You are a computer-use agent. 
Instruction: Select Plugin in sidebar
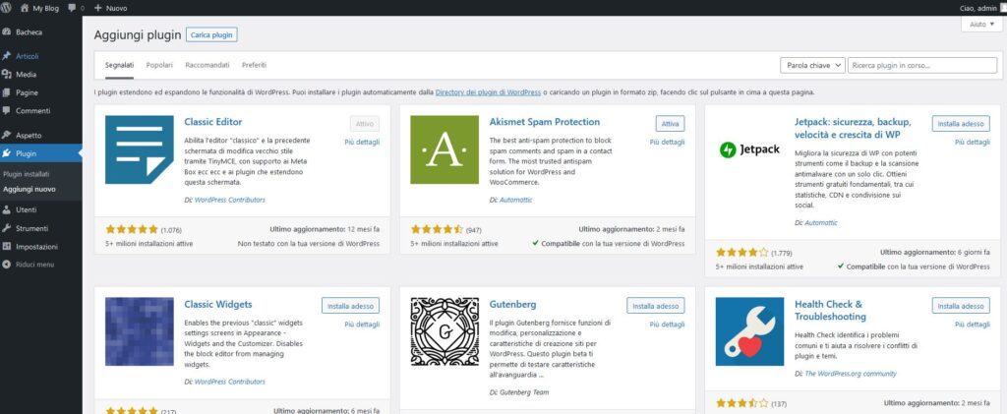[41, 153]
